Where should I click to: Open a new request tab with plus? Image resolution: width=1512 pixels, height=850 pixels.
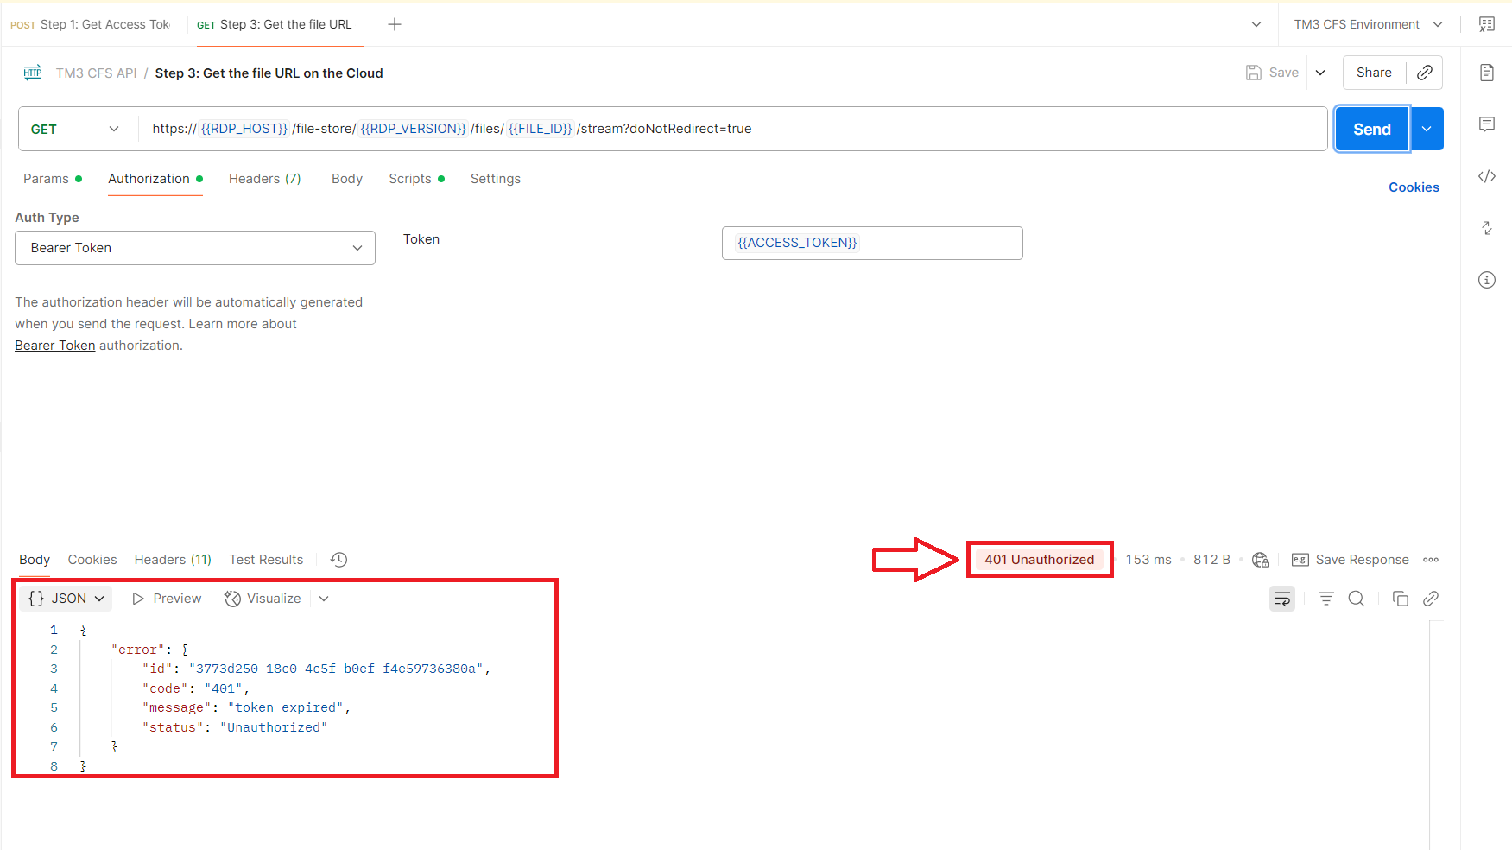click(395, 24)
